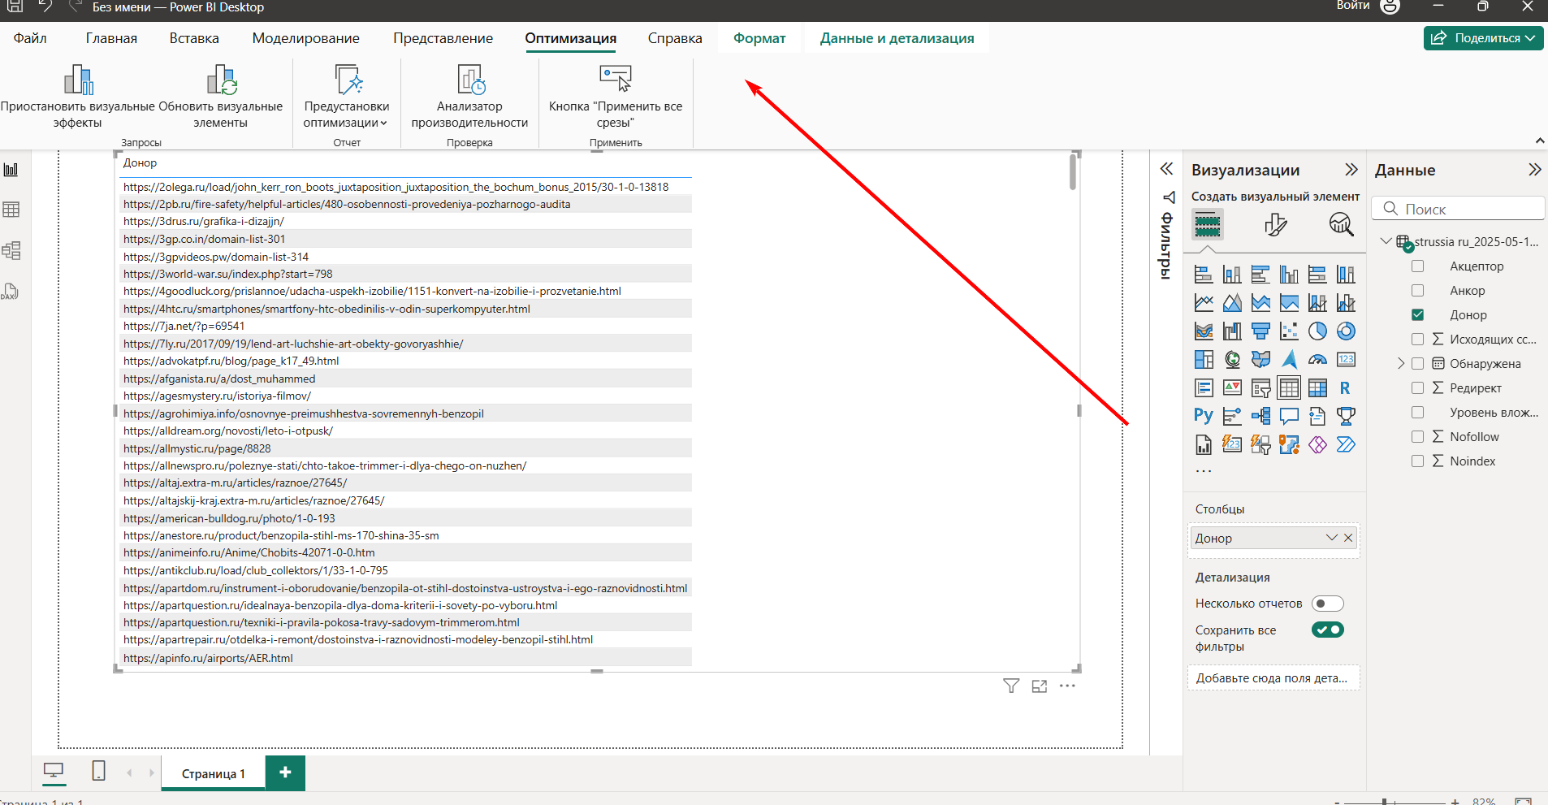
Task: Open dropdown arrow on Донор column field
Action: coord(1331,538)
